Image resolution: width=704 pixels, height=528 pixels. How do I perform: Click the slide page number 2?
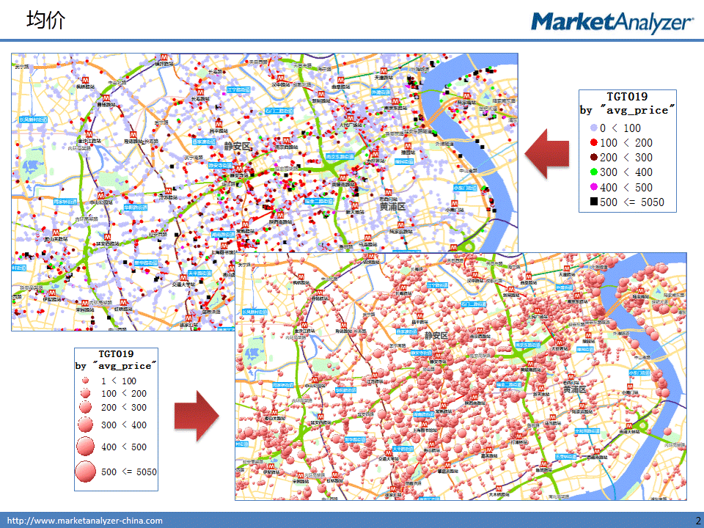(698, 521)
